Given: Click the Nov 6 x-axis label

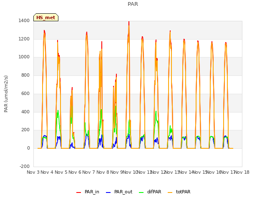Looking at the screenshot, I should click(75, 172).
